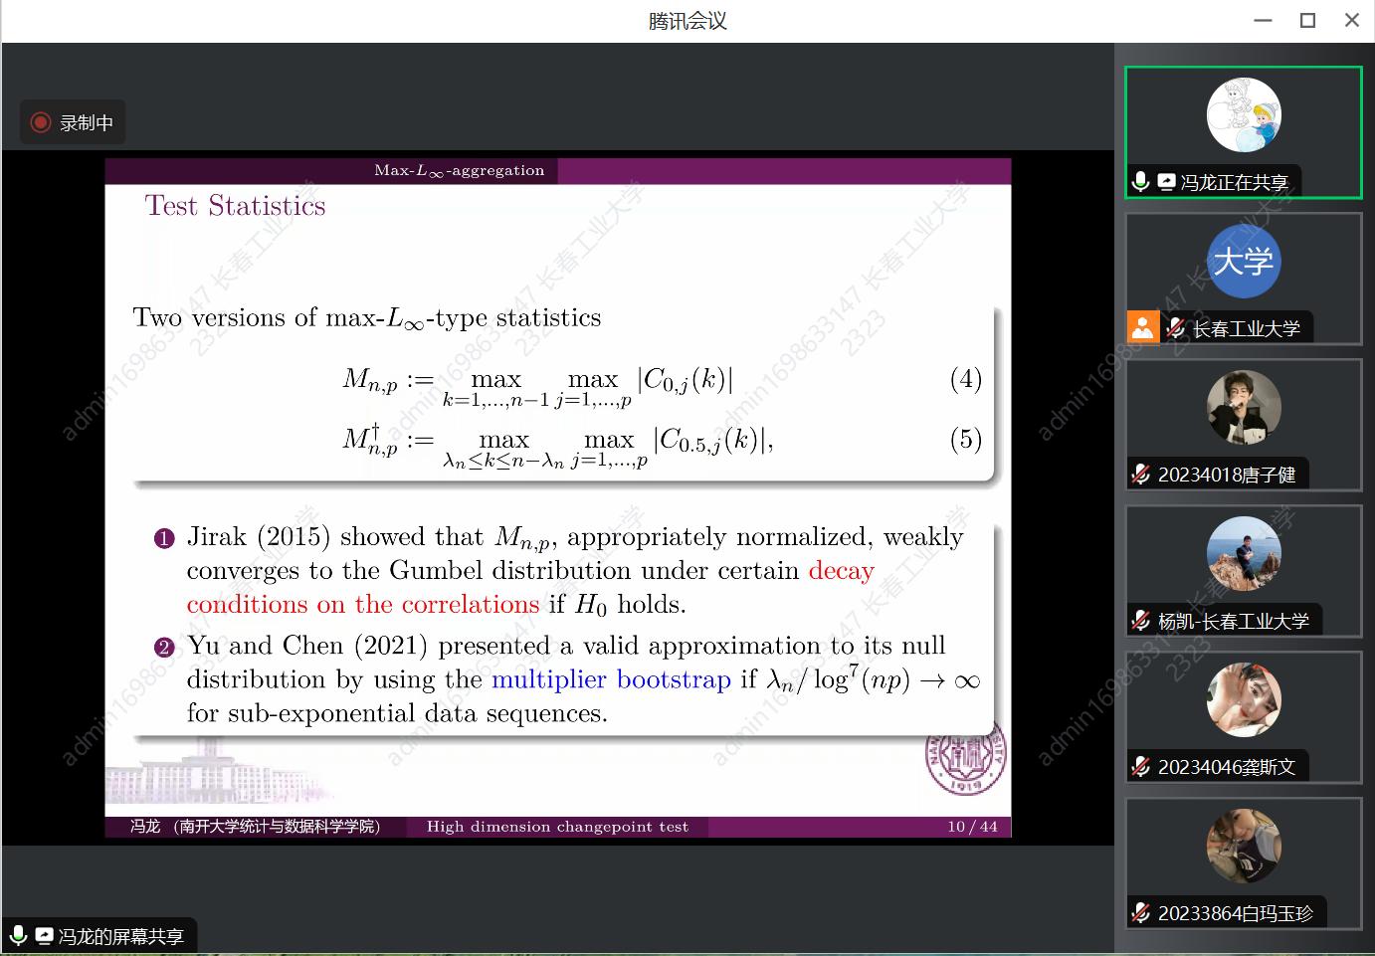Click the muted mic icon for 20233864白玛玉珍
This screenshot has height=956, width=1375.
click(x=1141, y=913)
